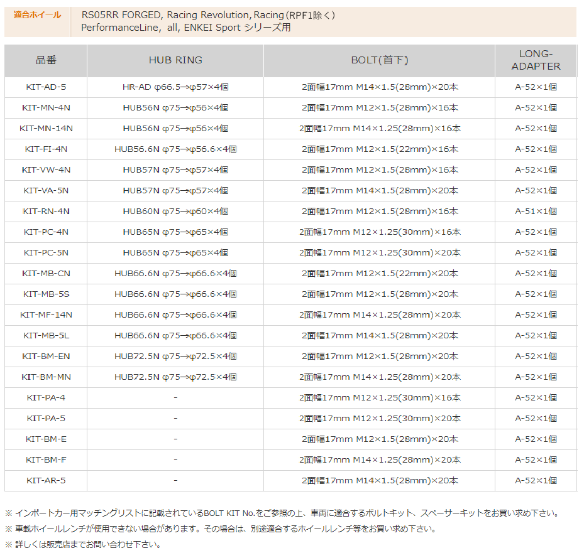The height and width of the screenshot is (553, 584).
Task: Click the bolt spec in KIT-MB-CN row
Action: tap(380, 274)
